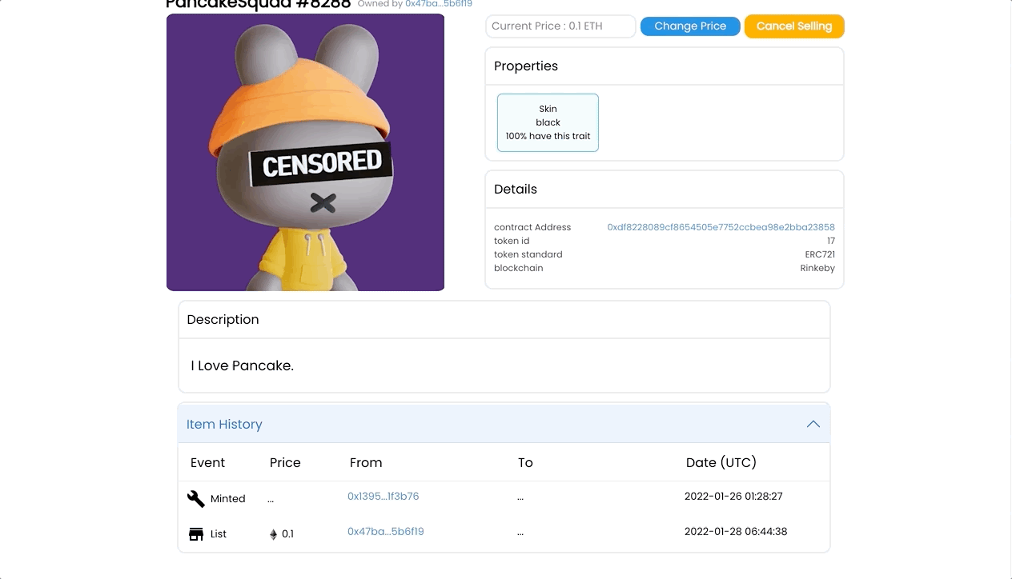Screen dimensions: 1012x579
Task: Click the 'I Love Pancake.' description text
Action: [243, 365]
